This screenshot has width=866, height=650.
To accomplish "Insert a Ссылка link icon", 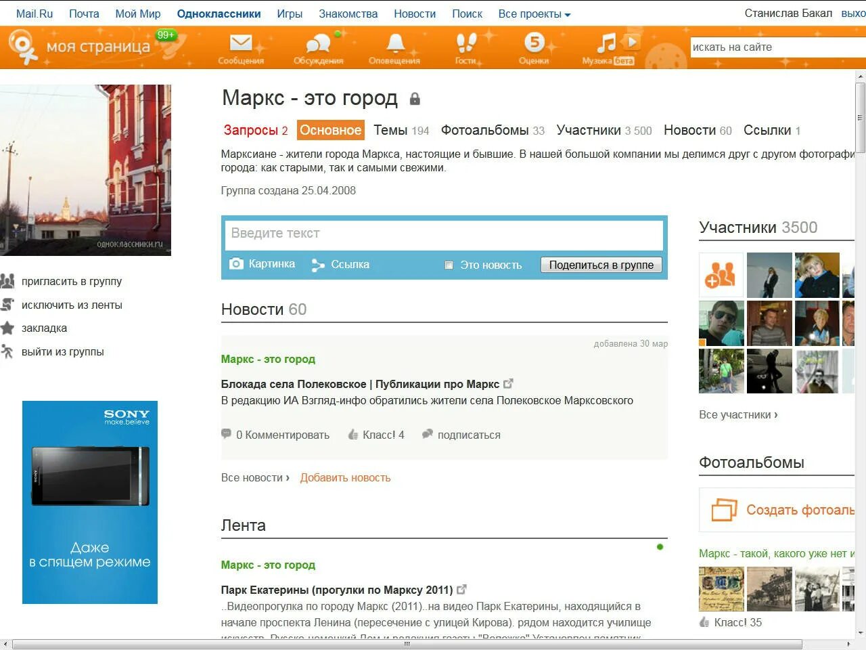I will pos(317,264).
